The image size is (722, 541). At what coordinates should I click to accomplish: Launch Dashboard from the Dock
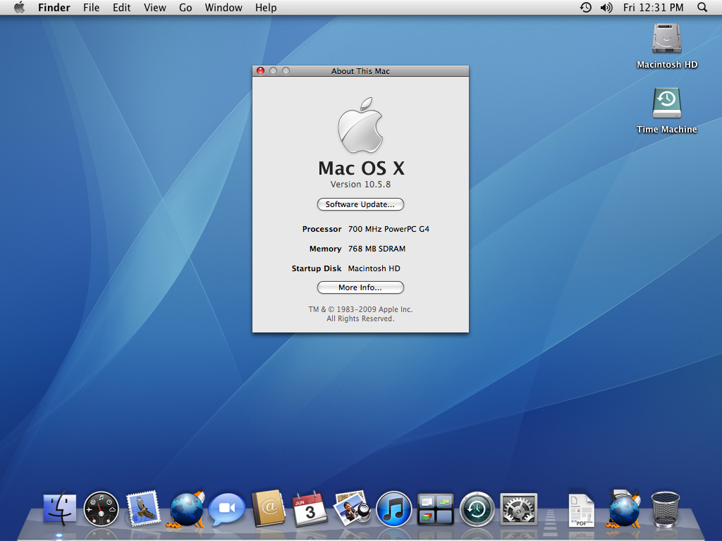(x=101, y=509)
